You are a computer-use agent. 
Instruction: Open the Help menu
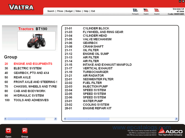86,11
